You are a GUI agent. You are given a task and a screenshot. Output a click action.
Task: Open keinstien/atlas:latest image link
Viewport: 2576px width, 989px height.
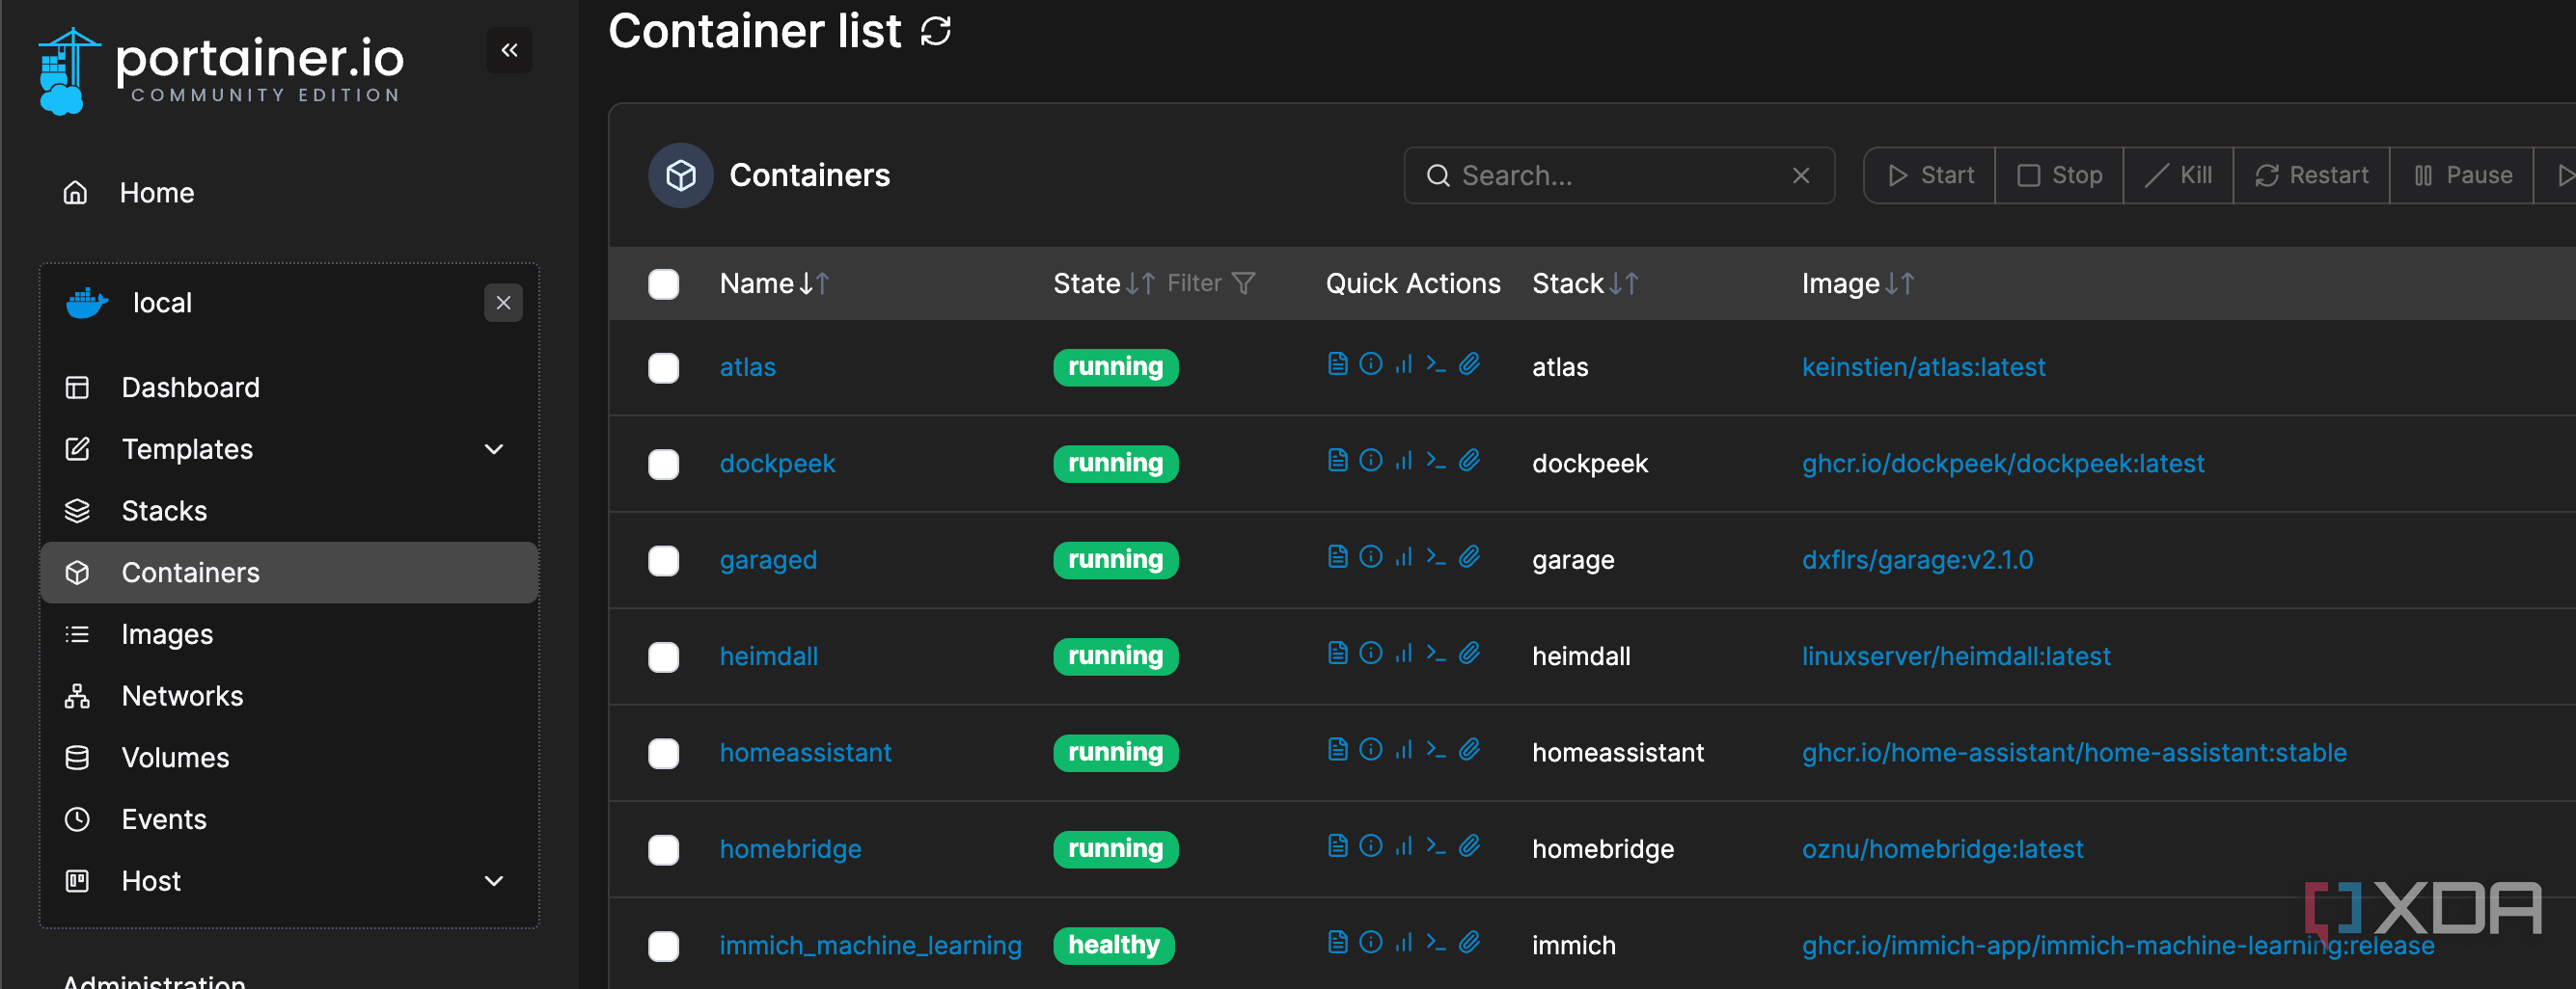click(x=1923, y=367)
